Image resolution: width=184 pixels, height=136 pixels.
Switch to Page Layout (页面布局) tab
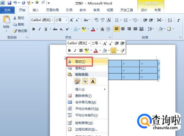52,10
